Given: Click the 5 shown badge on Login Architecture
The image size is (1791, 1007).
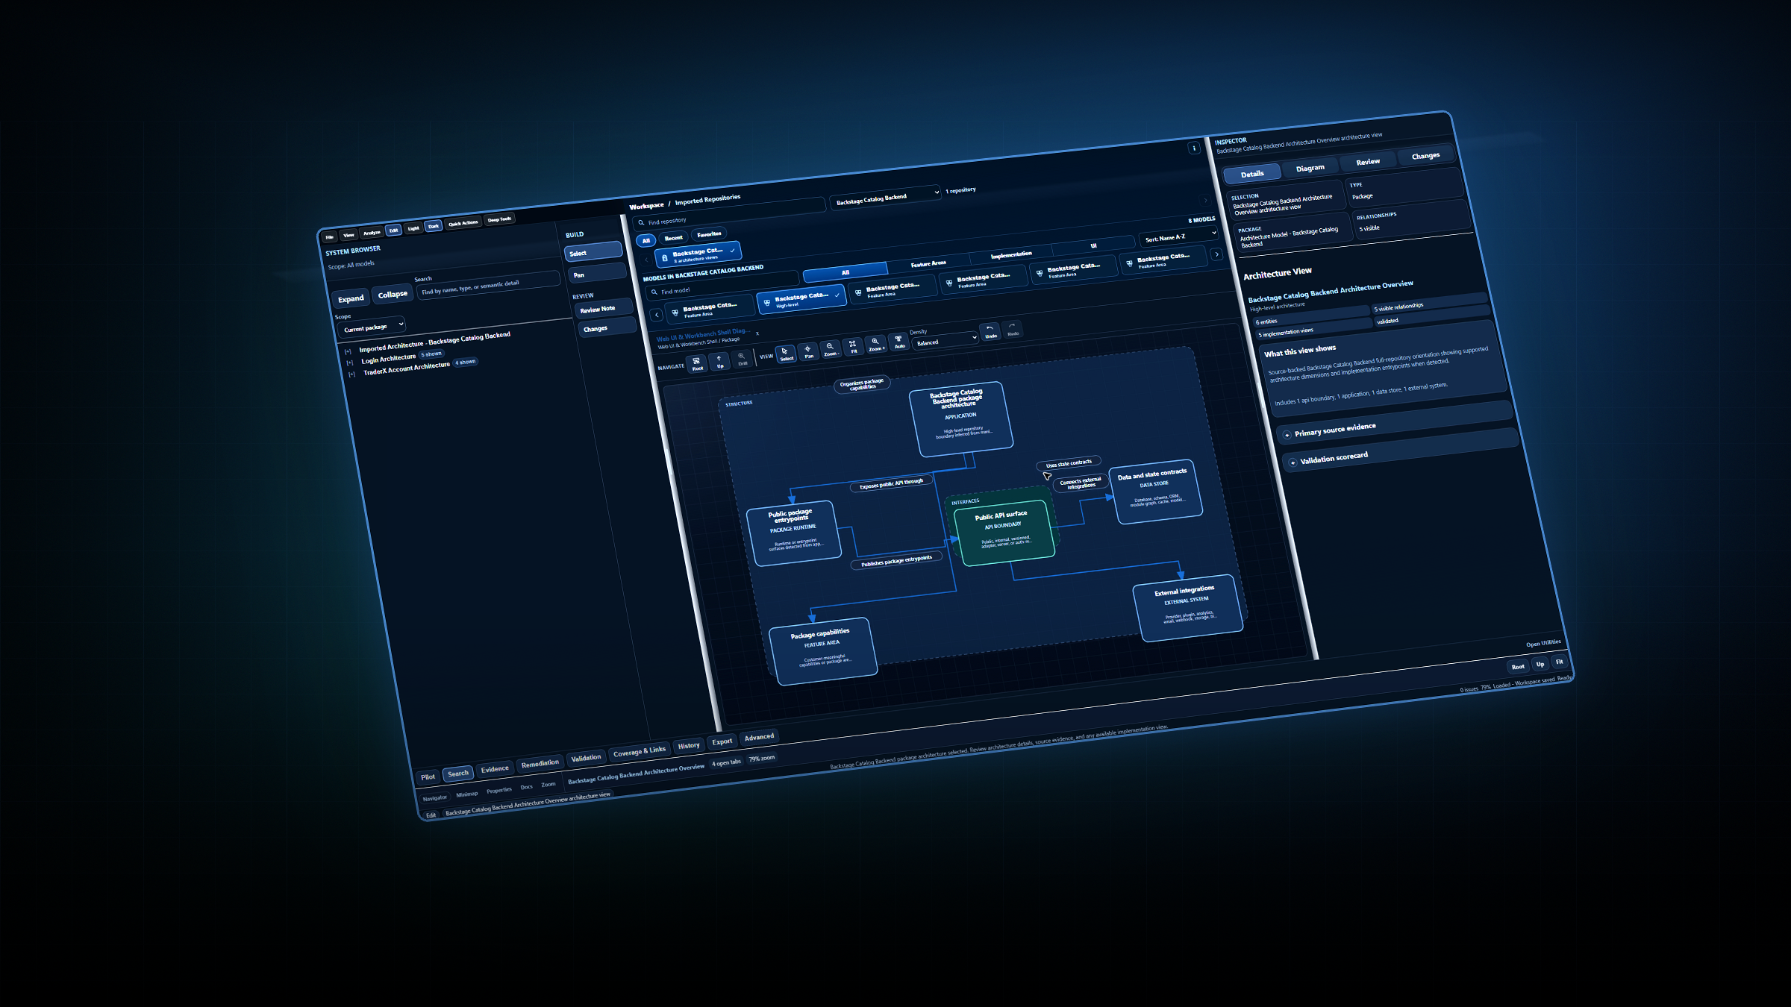Looking at the screenshot, I should [x=431, y=354].
